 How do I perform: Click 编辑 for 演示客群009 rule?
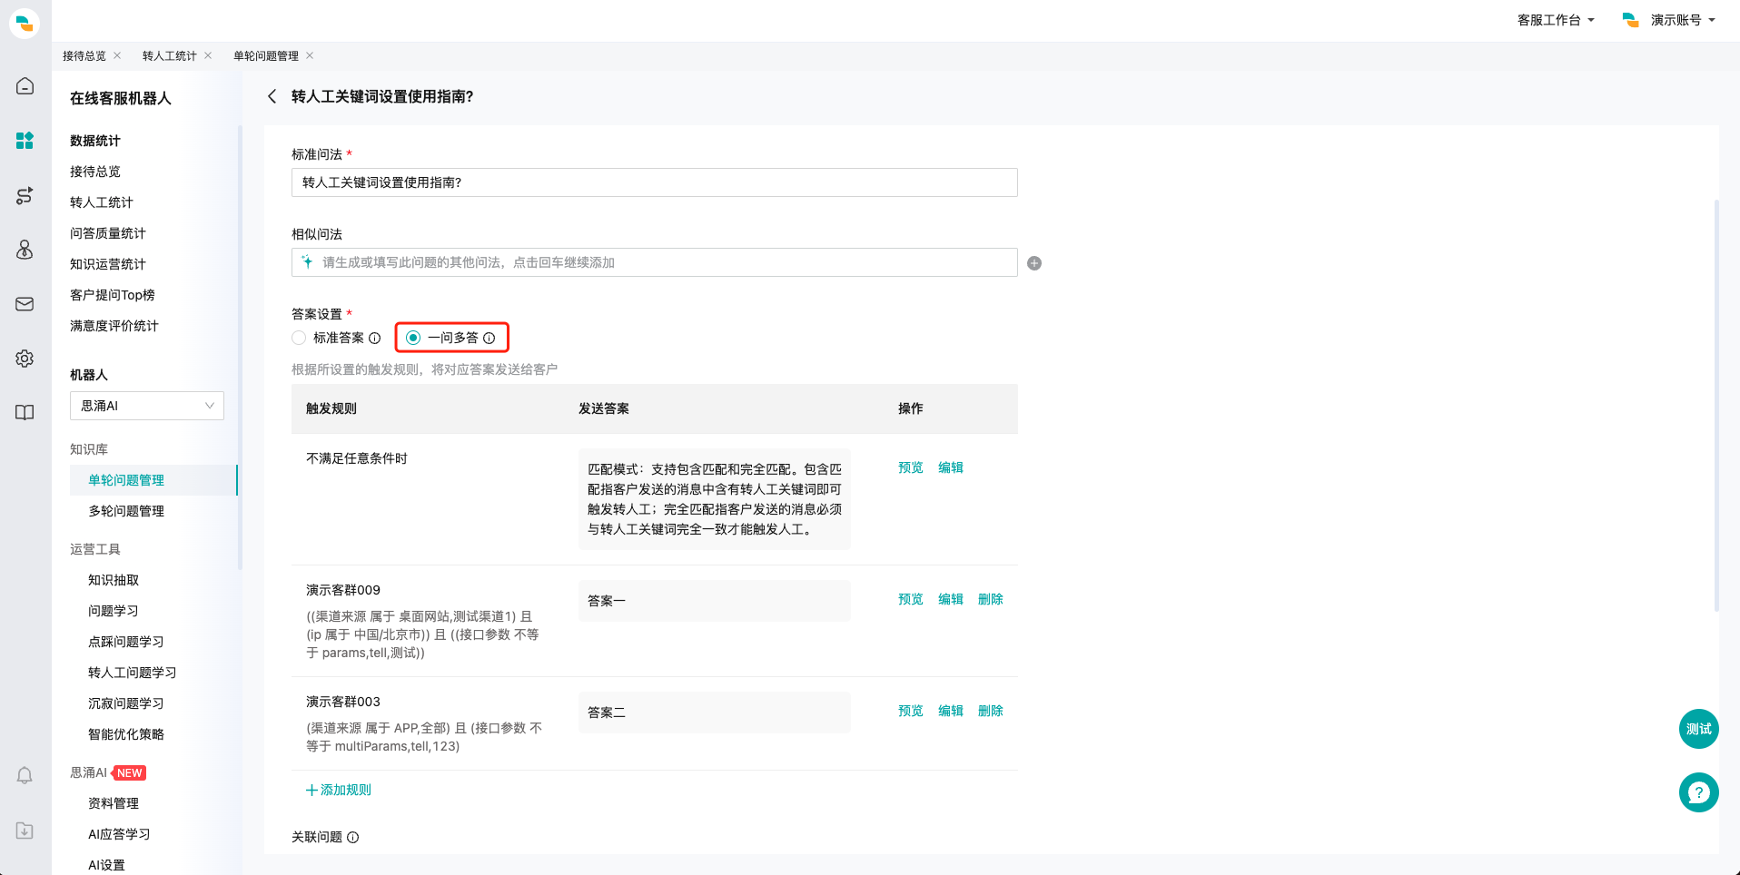tap(951, 599)
